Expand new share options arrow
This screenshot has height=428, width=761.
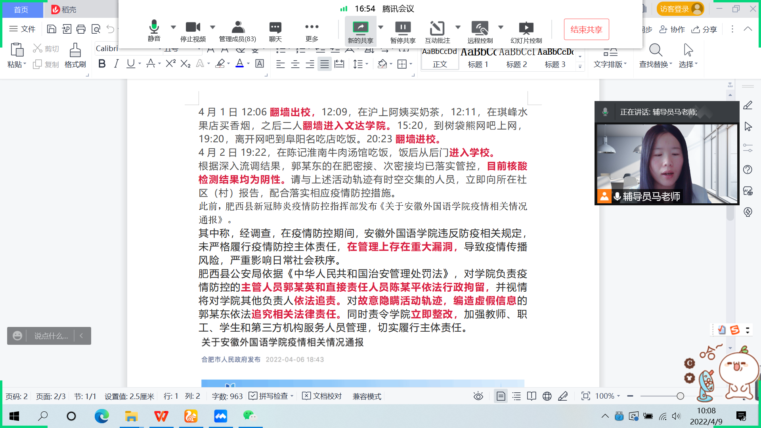pos(380,27)
